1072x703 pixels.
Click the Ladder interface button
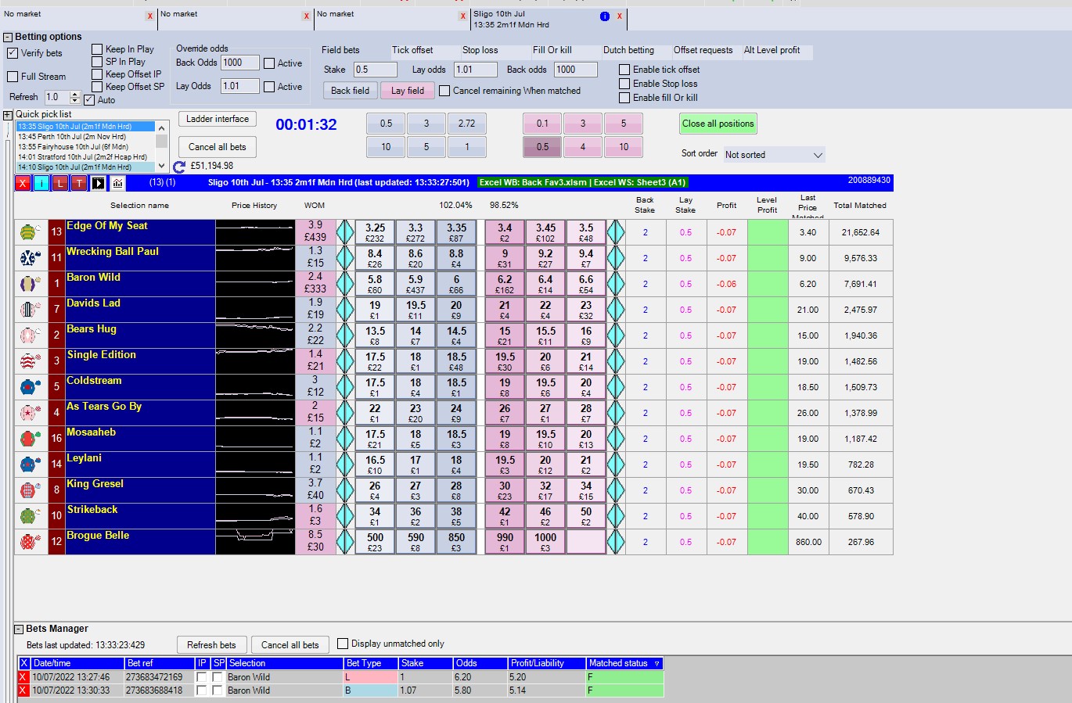218,119
